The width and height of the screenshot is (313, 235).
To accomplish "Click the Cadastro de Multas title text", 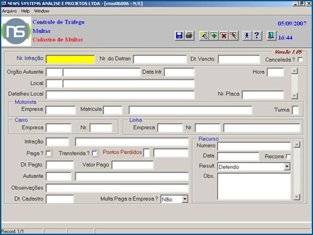I will 57,40.
